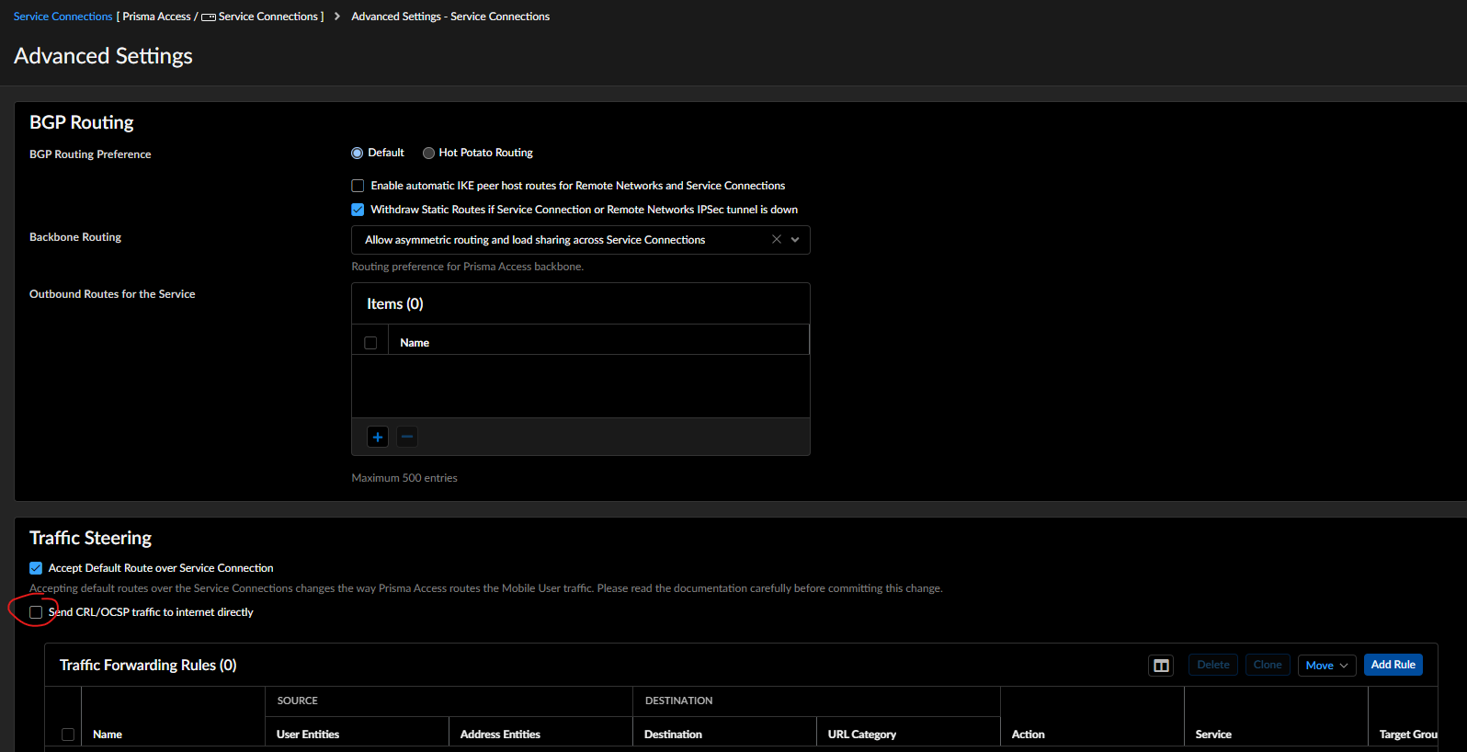Click the minus icon to remove route
The height and width of the screenshot is (752, 1467).
[x=407, y=437]
